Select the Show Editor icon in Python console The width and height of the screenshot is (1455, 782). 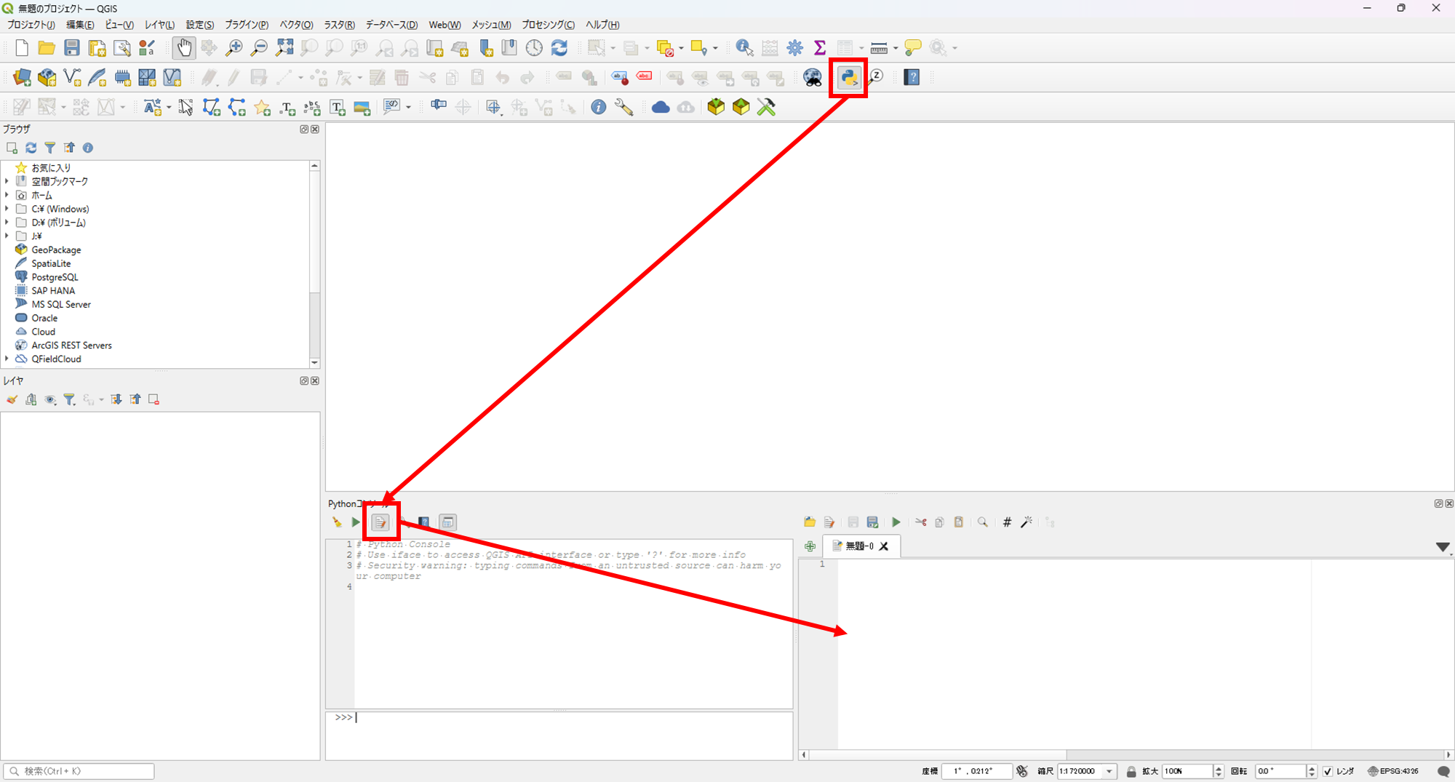[380, 522]
